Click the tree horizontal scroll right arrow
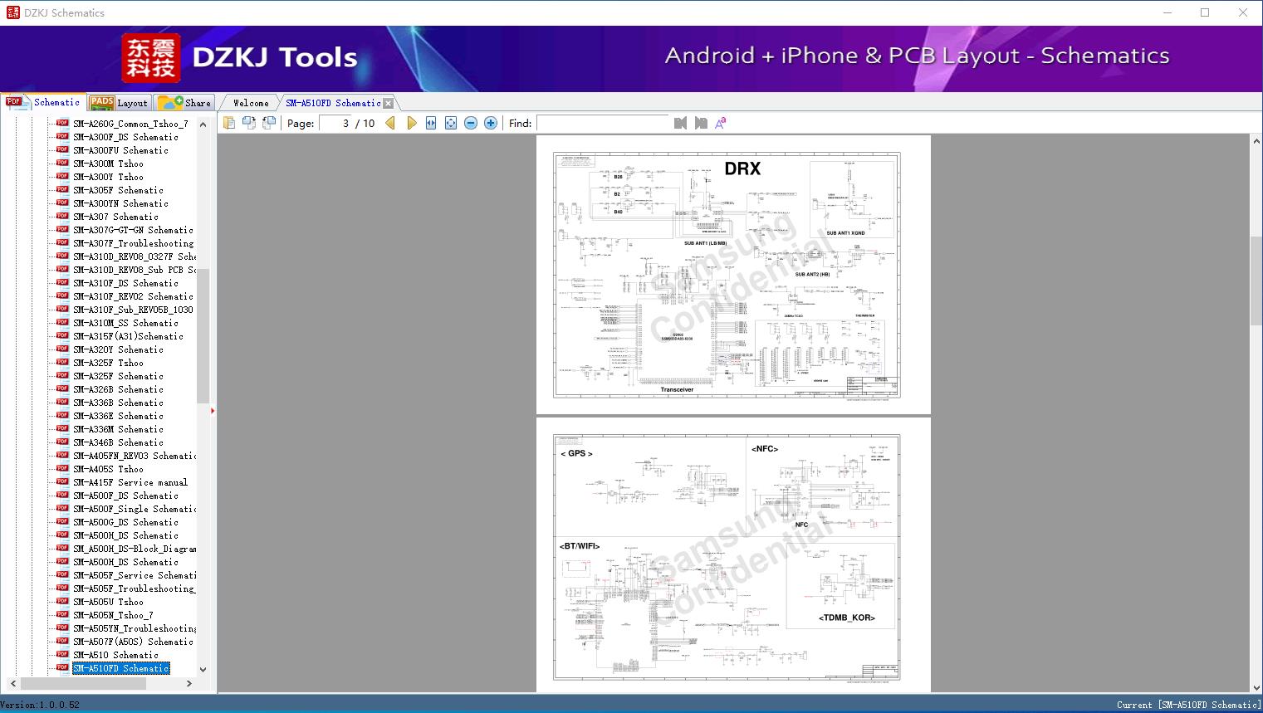 (x=189, y=683)
